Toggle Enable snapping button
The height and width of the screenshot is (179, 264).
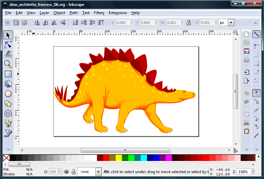[257, 34]
